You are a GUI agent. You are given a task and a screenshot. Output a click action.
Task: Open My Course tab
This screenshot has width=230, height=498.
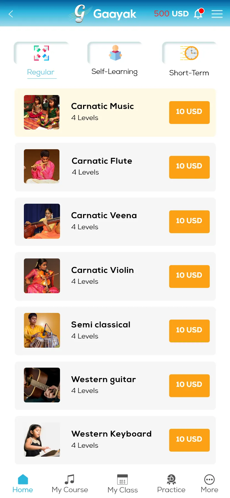coord(70,484)
